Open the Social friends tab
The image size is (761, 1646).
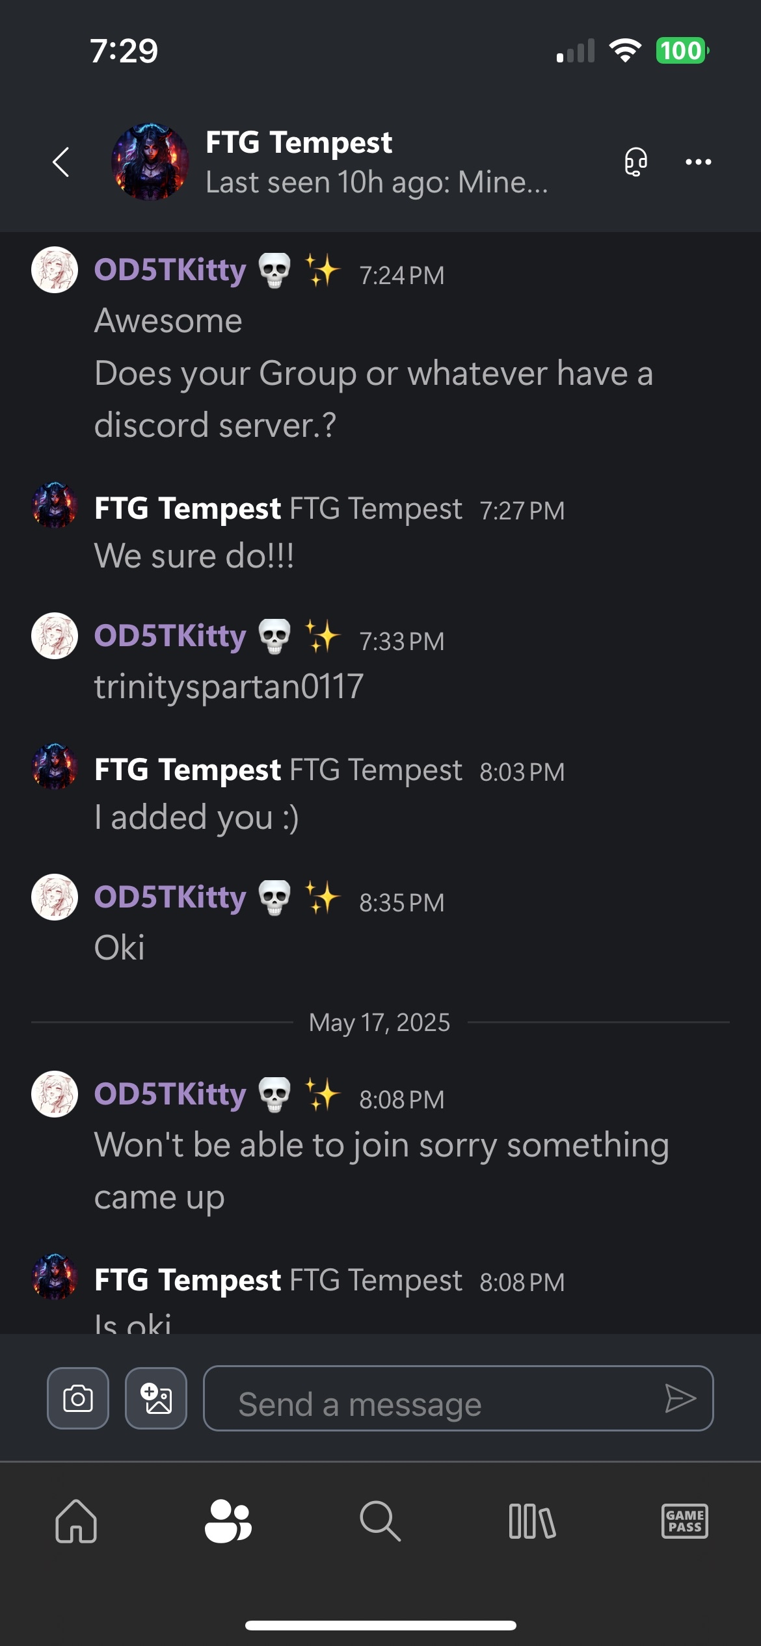[x=228, y=1521]
